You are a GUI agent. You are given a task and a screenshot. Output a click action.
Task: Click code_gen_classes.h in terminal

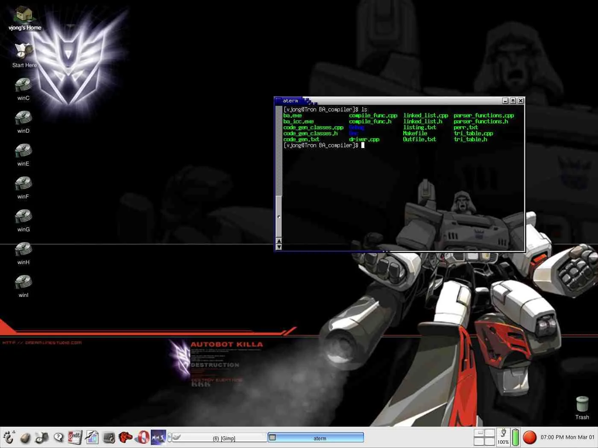[311, 134]
